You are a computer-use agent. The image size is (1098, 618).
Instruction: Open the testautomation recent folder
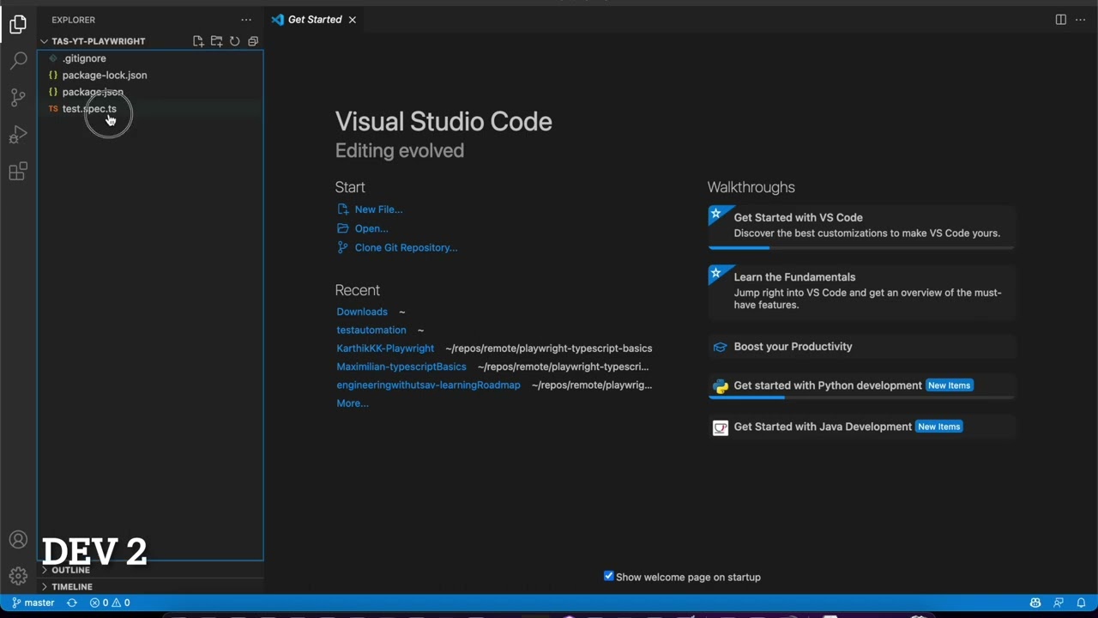tap(371, 330)
